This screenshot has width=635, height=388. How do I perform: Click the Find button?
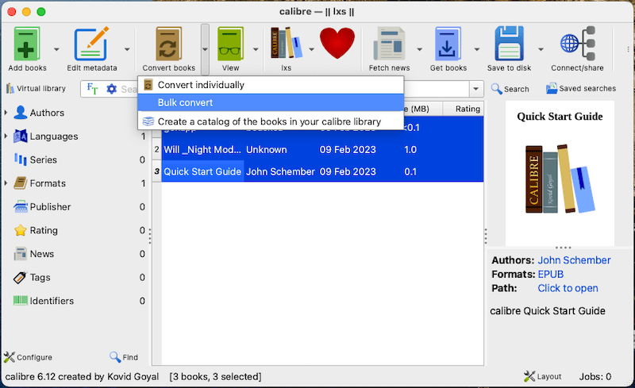click(124, 357)
